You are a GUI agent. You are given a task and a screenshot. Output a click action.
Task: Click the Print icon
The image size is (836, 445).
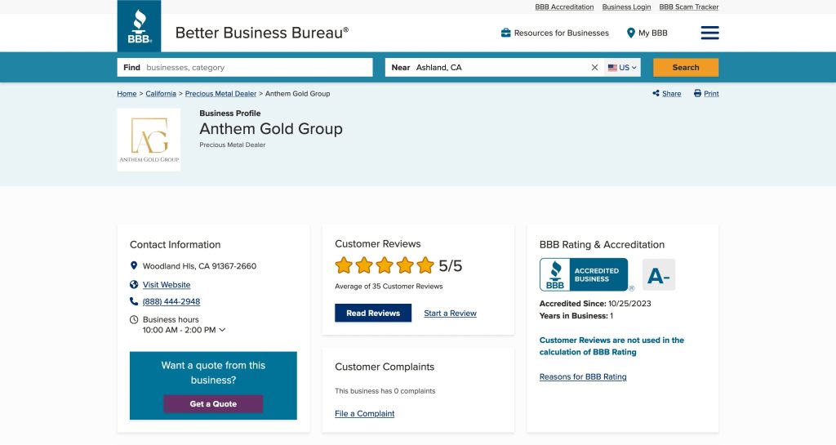[x=697, y=94]
